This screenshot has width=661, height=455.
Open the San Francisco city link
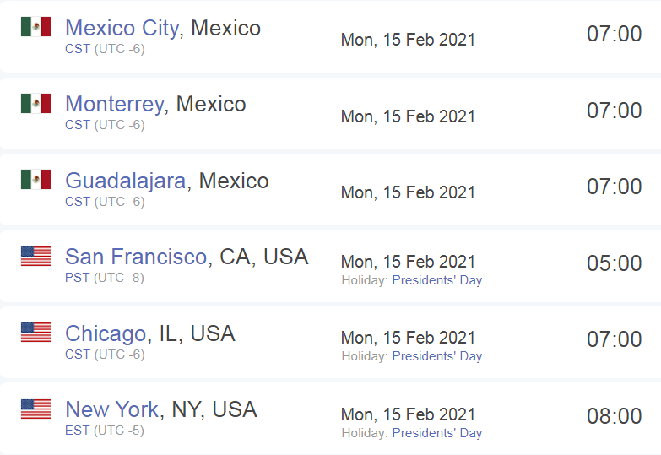coord(136,257)
